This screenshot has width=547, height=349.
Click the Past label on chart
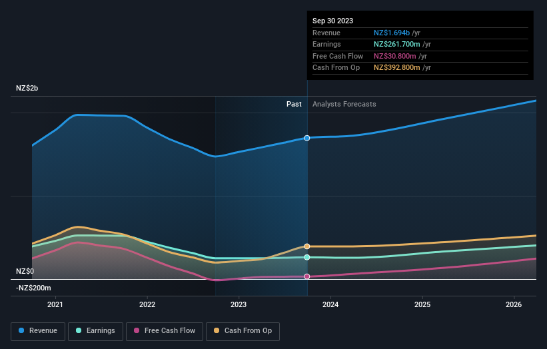[x=294, y=105]
